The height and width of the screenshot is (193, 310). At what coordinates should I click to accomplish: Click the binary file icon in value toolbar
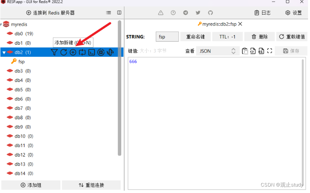261,51
